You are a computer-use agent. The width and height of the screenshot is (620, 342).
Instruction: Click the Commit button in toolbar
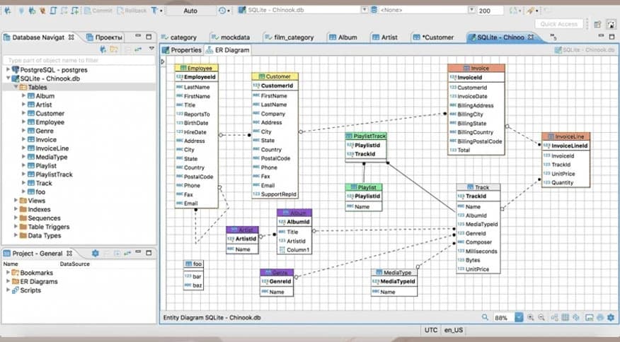pyautogui.click(x=99, y=11)
